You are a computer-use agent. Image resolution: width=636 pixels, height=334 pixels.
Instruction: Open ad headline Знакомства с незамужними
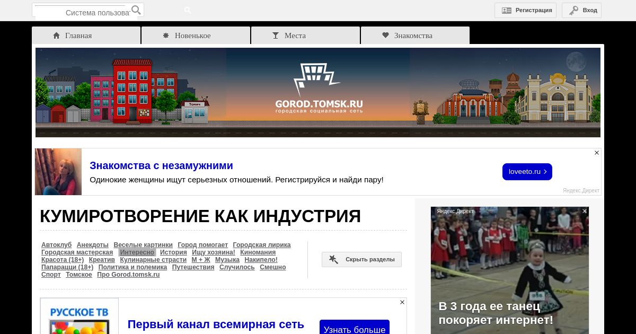pos(161,165)
